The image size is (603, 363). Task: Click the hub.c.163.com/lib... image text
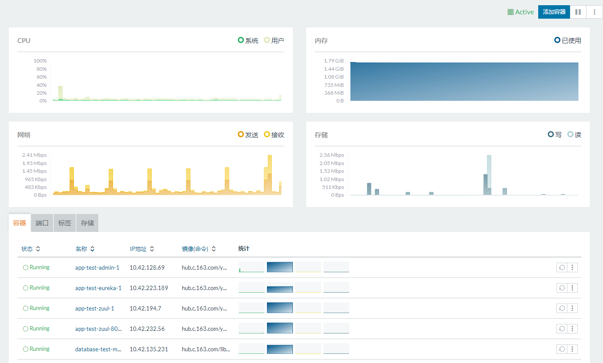(x=206, y=349)
